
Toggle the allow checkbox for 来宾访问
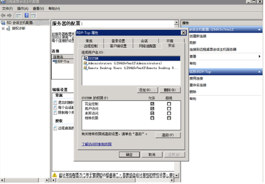[x=152, y=113]
